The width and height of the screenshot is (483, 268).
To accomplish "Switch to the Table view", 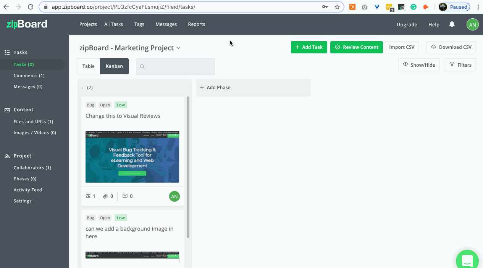I will 89,66.
